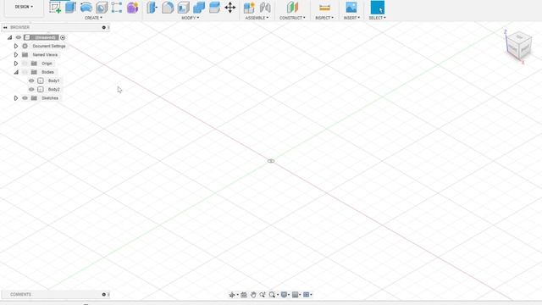Click the Grid and Snaps icon
The image size is (542, 305).
coord(295,295)
